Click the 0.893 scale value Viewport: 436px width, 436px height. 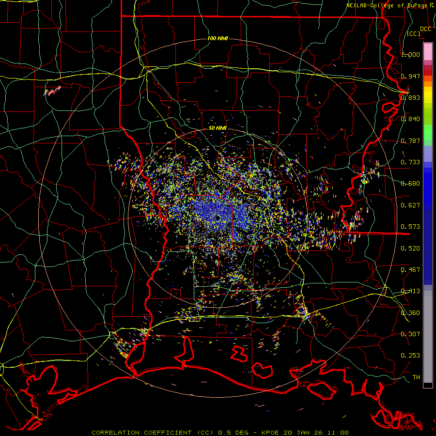tap(410, 97)
